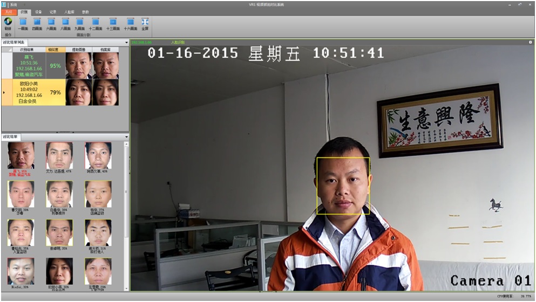This screenshot has width=536, height=302.
Task: Select the 47% match thumbnail
Action: click(59, 156)
